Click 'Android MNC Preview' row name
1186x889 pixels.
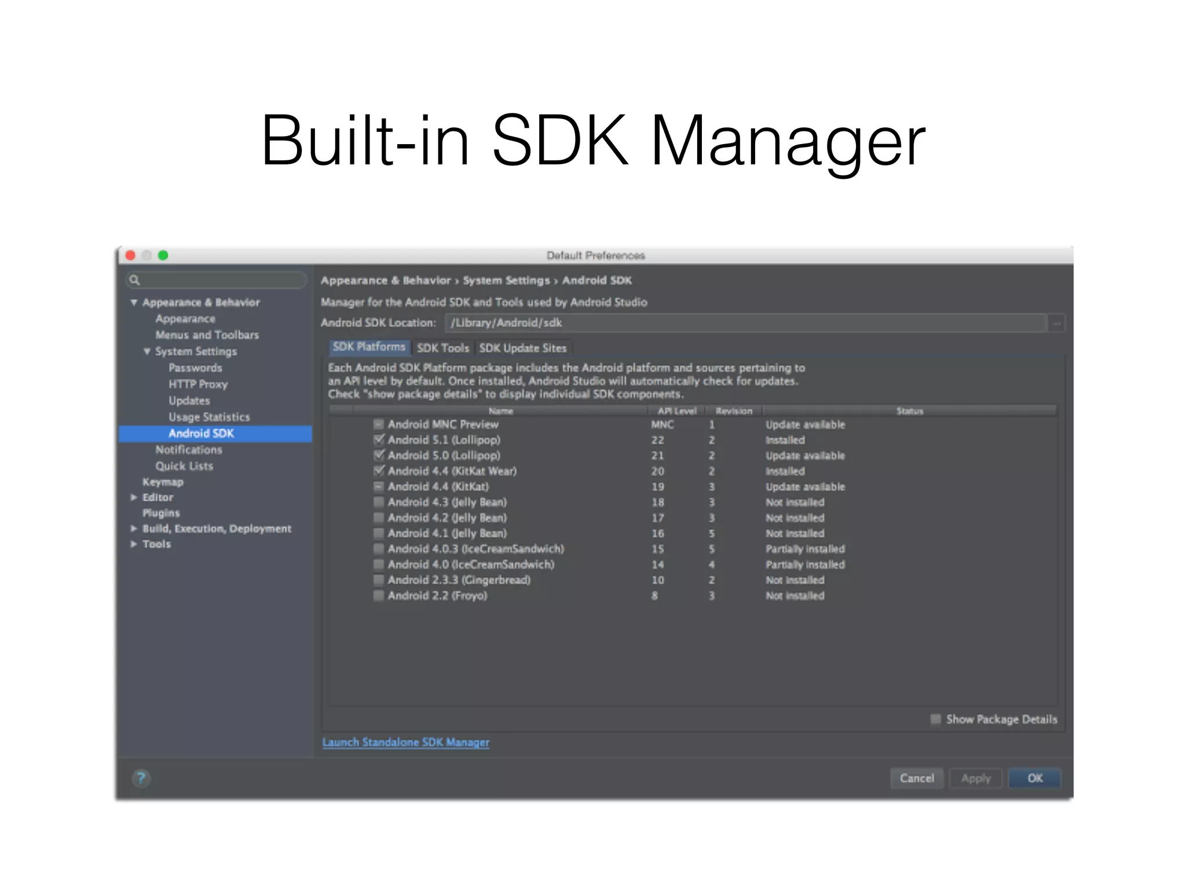pyautogui.click(x=443, y=424)
